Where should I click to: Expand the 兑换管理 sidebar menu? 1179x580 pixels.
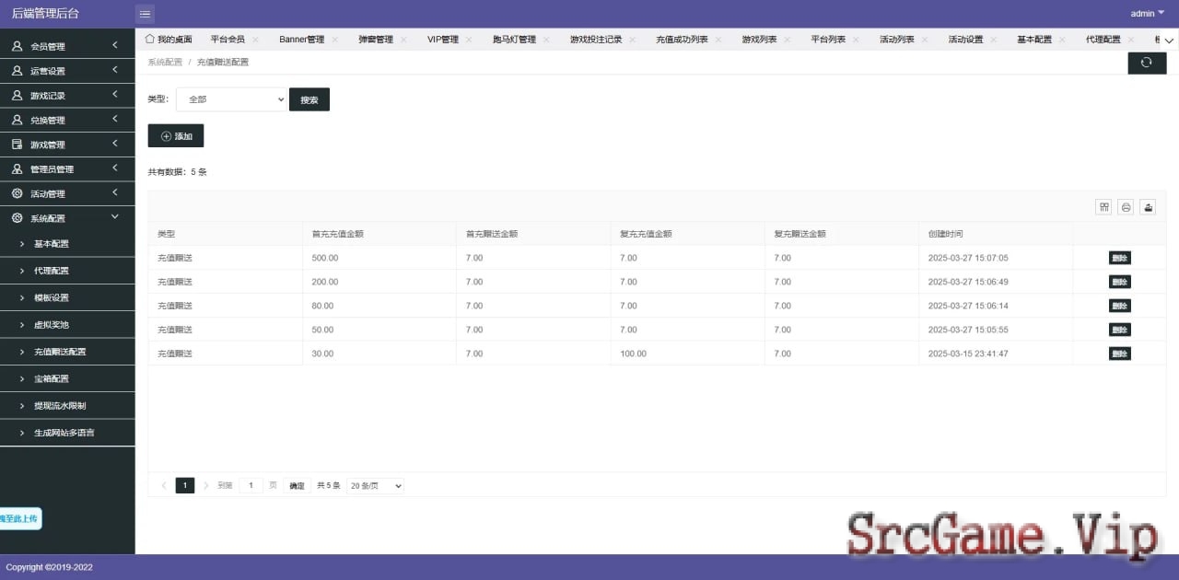coord(67,120)
